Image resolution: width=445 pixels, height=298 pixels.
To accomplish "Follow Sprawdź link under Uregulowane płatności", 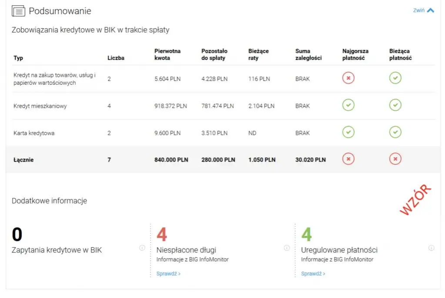I will (x=313, y=274).
